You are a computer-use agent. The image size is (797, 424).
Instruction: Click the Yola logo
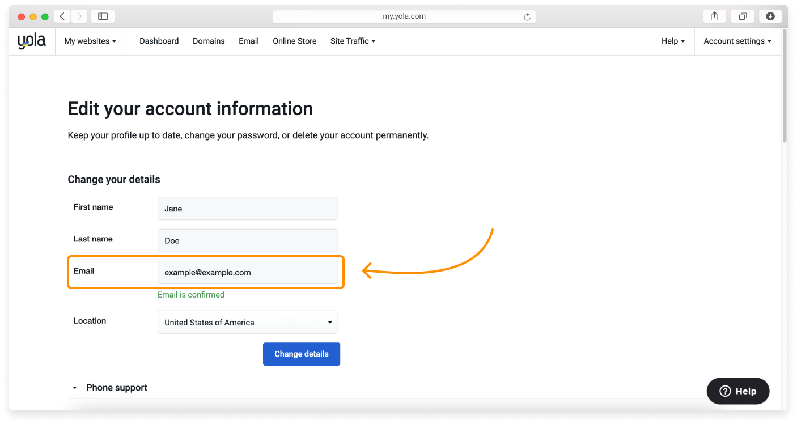click(31, 40)
